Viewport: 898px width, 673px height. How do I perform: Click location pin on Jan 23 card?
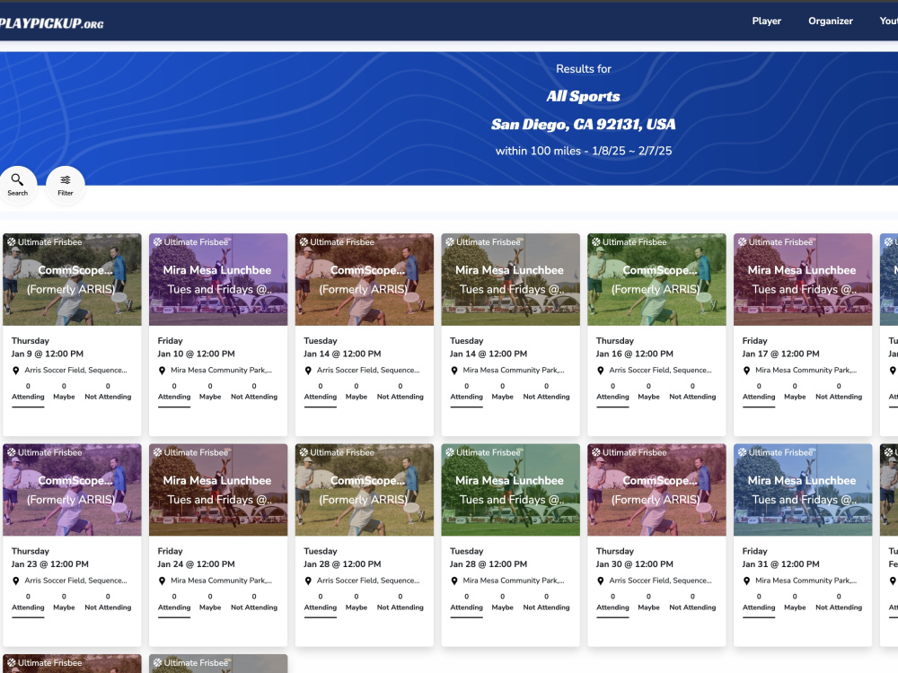[x=16, y=581]
